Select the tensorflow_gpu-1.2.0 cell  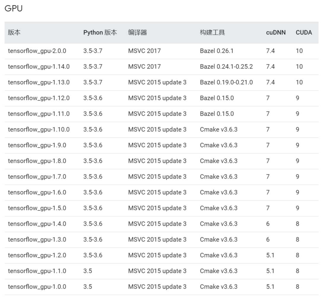[37, 255]
